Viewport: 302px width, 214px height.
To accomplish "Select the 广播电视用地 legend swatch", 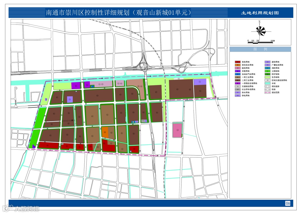I will point(268,65).
